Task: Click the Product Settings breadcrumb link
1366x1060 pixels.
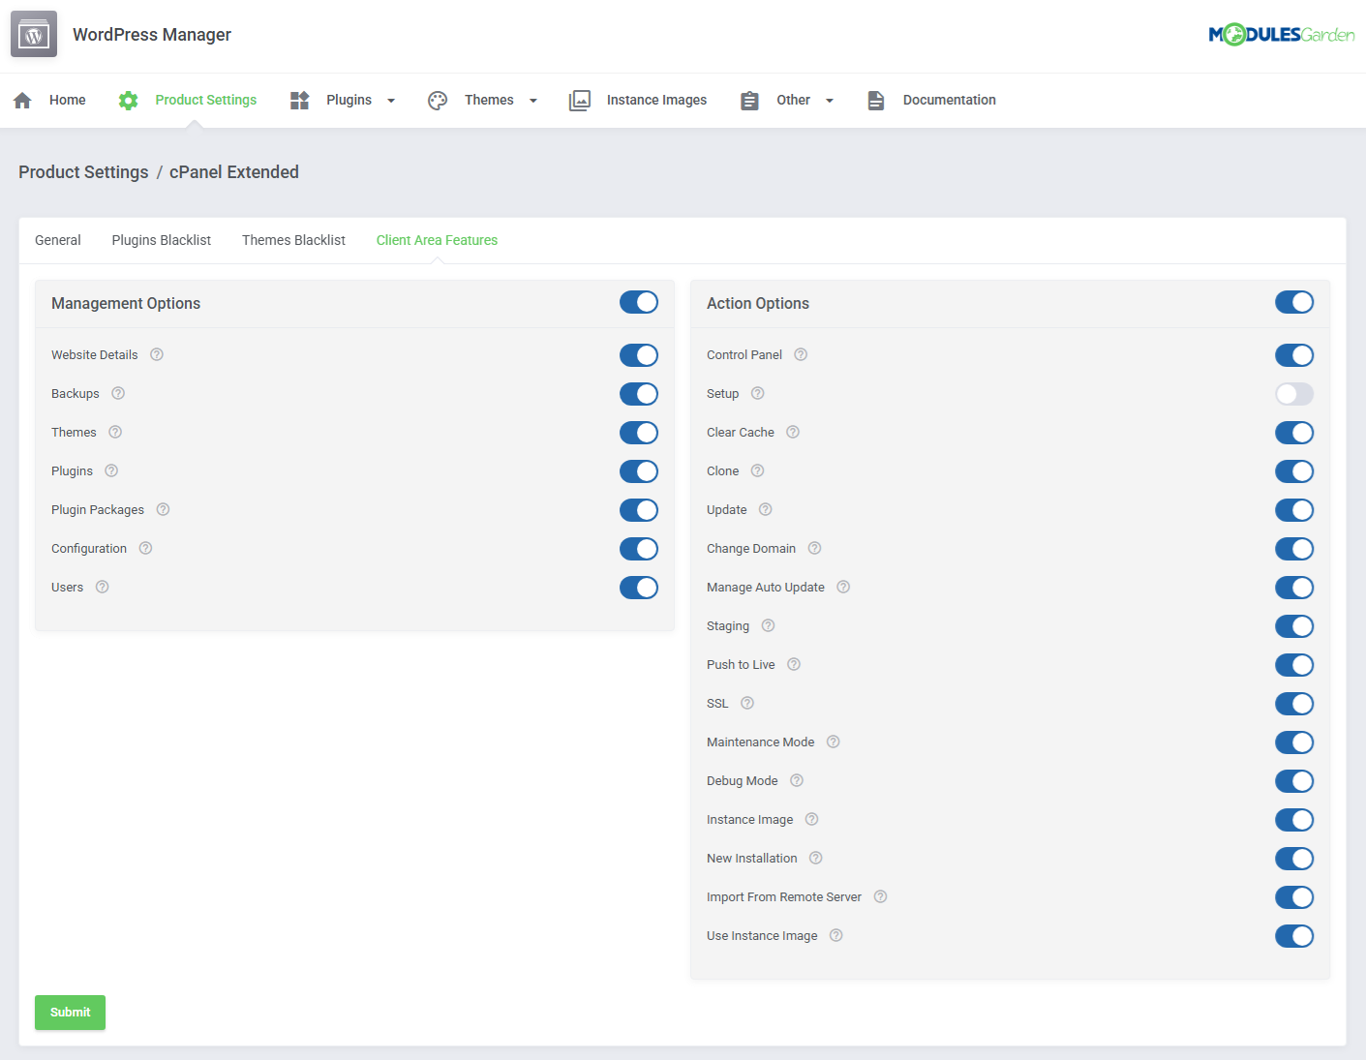Action: 82,172
